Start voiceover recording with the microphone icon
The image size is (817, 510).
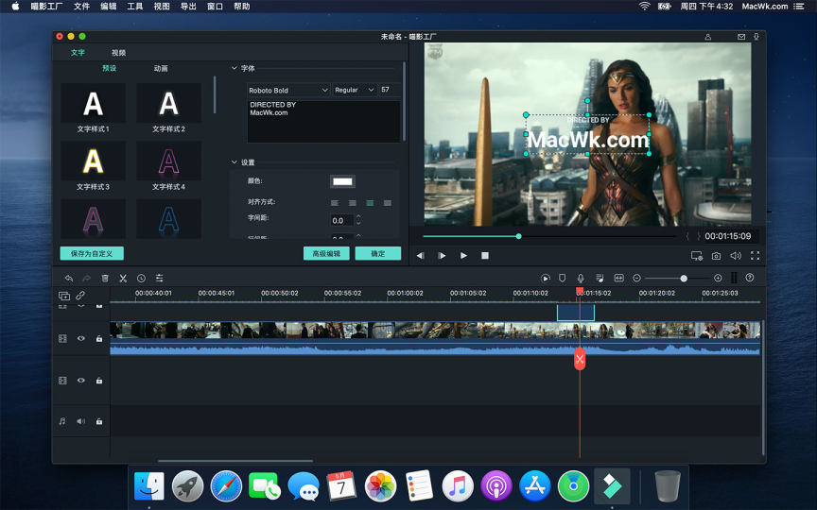tap(581, 279)
